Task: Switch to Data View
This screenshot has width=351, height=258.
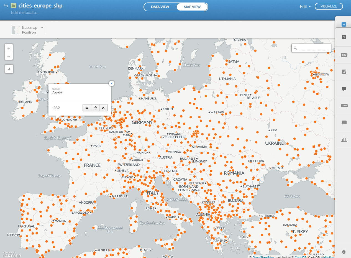Action: (x=160, y=7)
